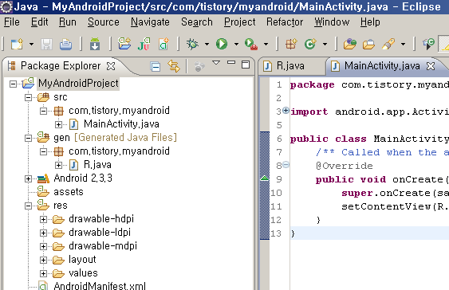The height and width of the screenshot is (290, 449).
Task: Click the override indicator triangle on line 9
Action: tap(265, 178)
